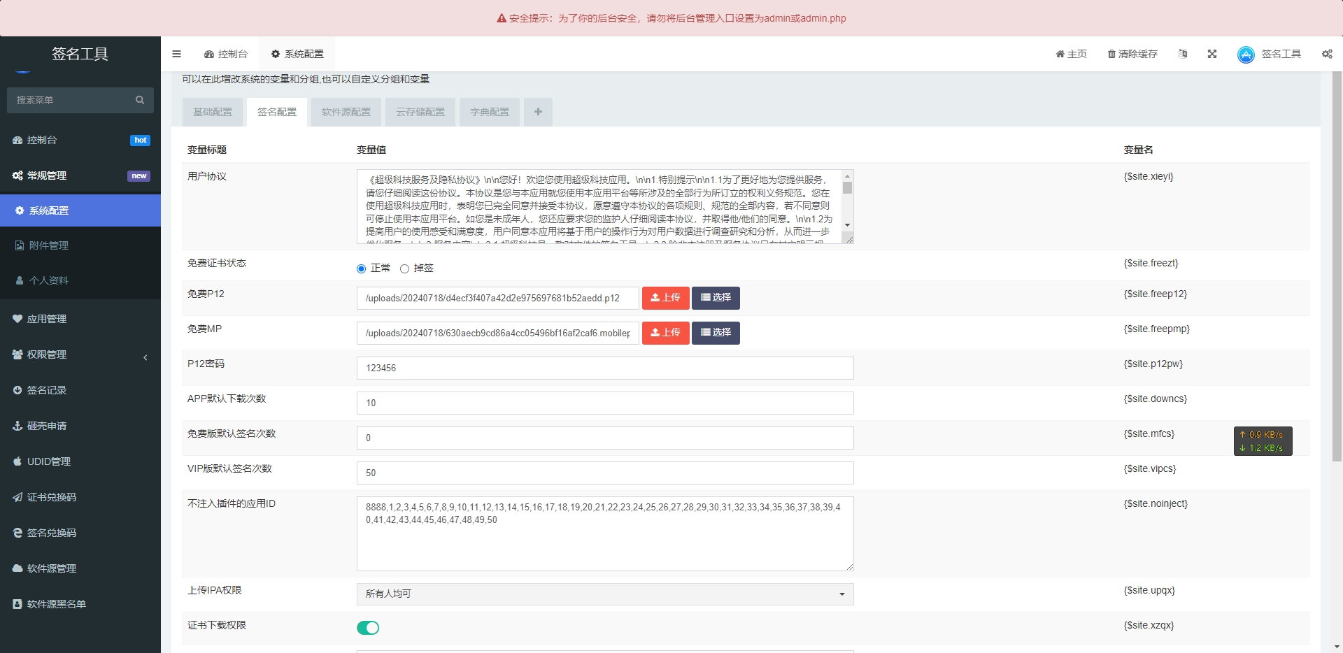Click the settings gears icon at top right
This screenshot has height=653, width=1343.
click(x=1327, y=54)
